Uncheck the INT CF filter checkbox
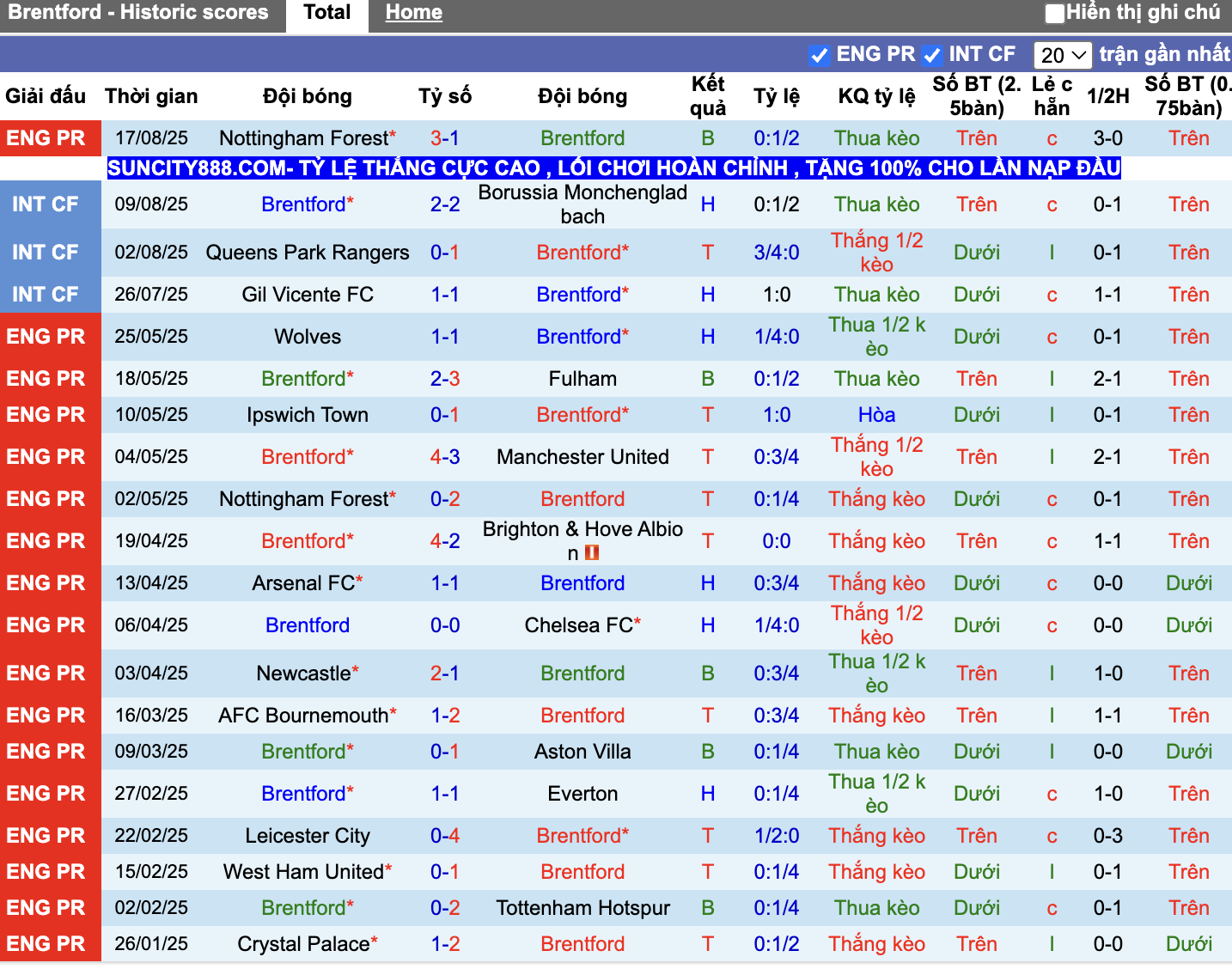The width and height of the screenshot is (1232, 969). 931,55
